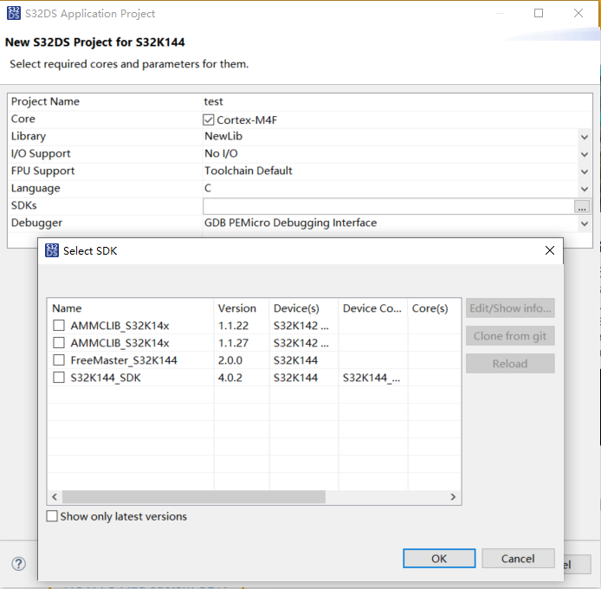Click the S32DS Application Project window icon
601x589 pixels.
pos(12,13)
